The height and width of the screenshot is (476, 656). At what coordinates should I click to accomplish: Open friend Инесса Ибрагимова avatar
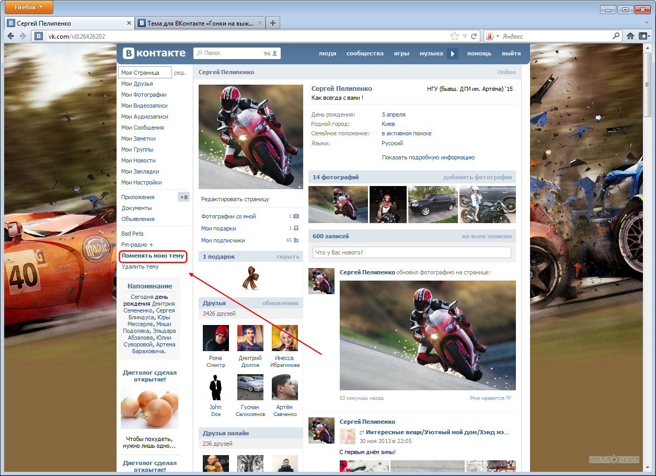coord(285,338)
